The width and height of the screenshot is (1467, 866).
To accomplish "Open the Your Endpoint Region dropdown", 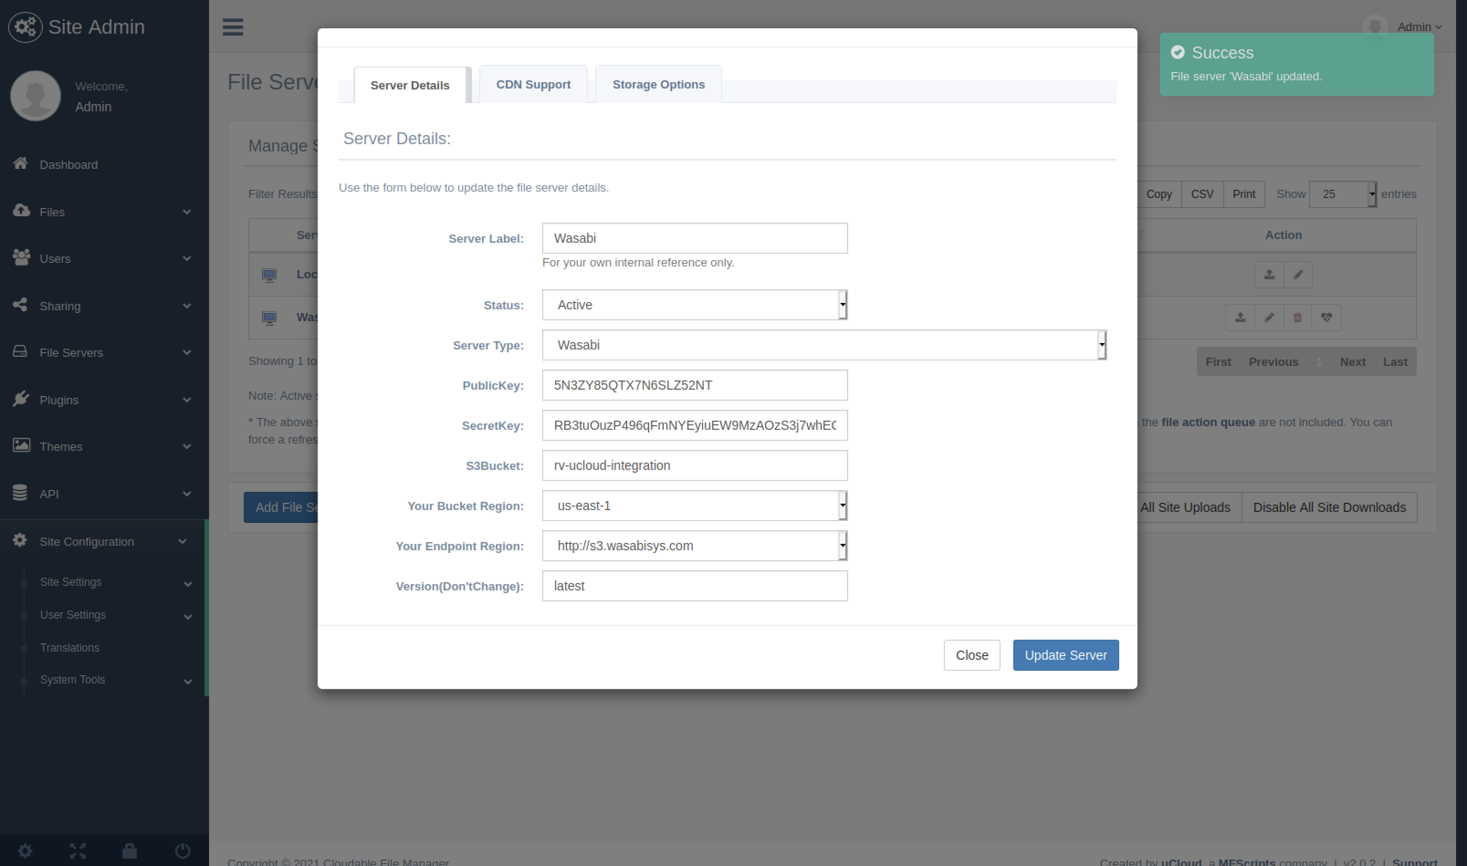I will pyautogui.click(x=695, y=546).
